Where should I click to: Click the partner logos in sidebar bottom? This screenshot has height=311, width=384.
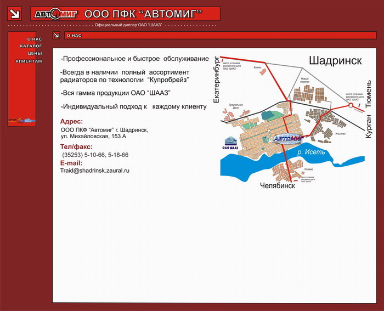tap(22, 120)
